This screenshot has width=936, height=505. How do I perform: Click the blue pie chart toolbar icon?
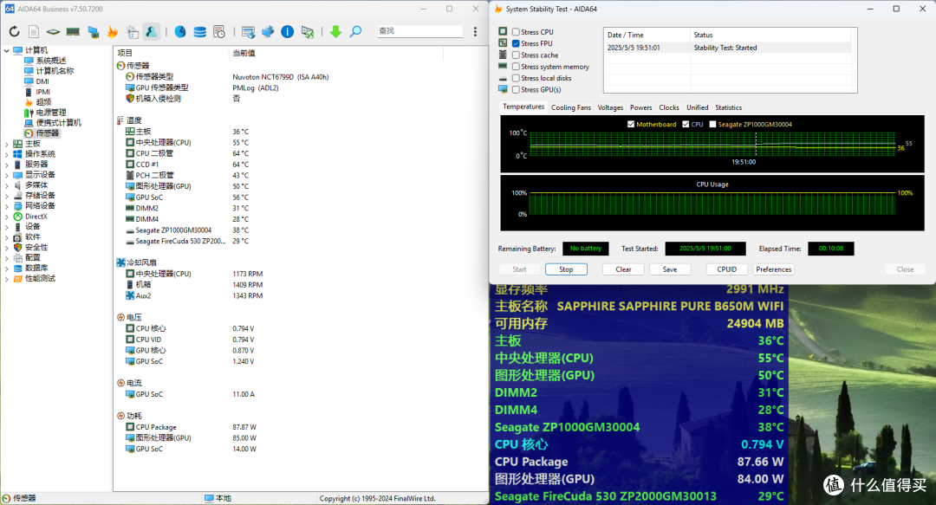point(179,32)
